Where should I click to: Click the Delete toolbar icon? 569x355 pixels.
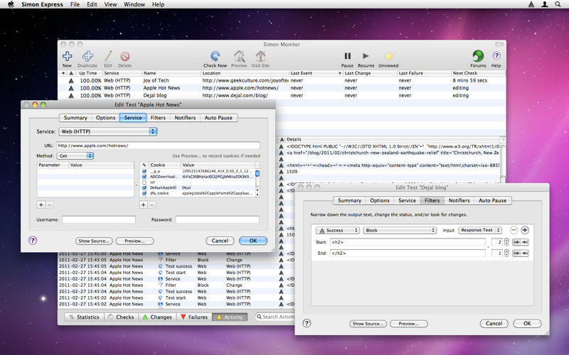point(125,57)
